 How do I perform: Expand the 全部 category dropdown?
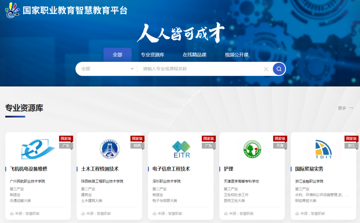[106, 69]
